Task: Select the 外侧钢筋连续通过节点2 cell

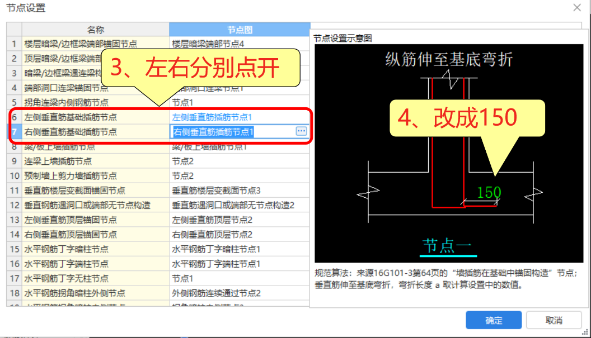Action: (240, 293)
